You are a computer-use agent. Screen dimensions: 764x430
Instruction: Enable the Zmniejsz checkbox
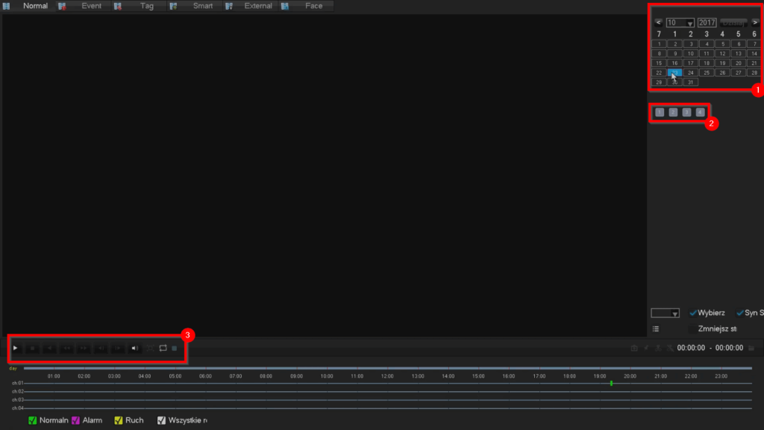[693, 328]
